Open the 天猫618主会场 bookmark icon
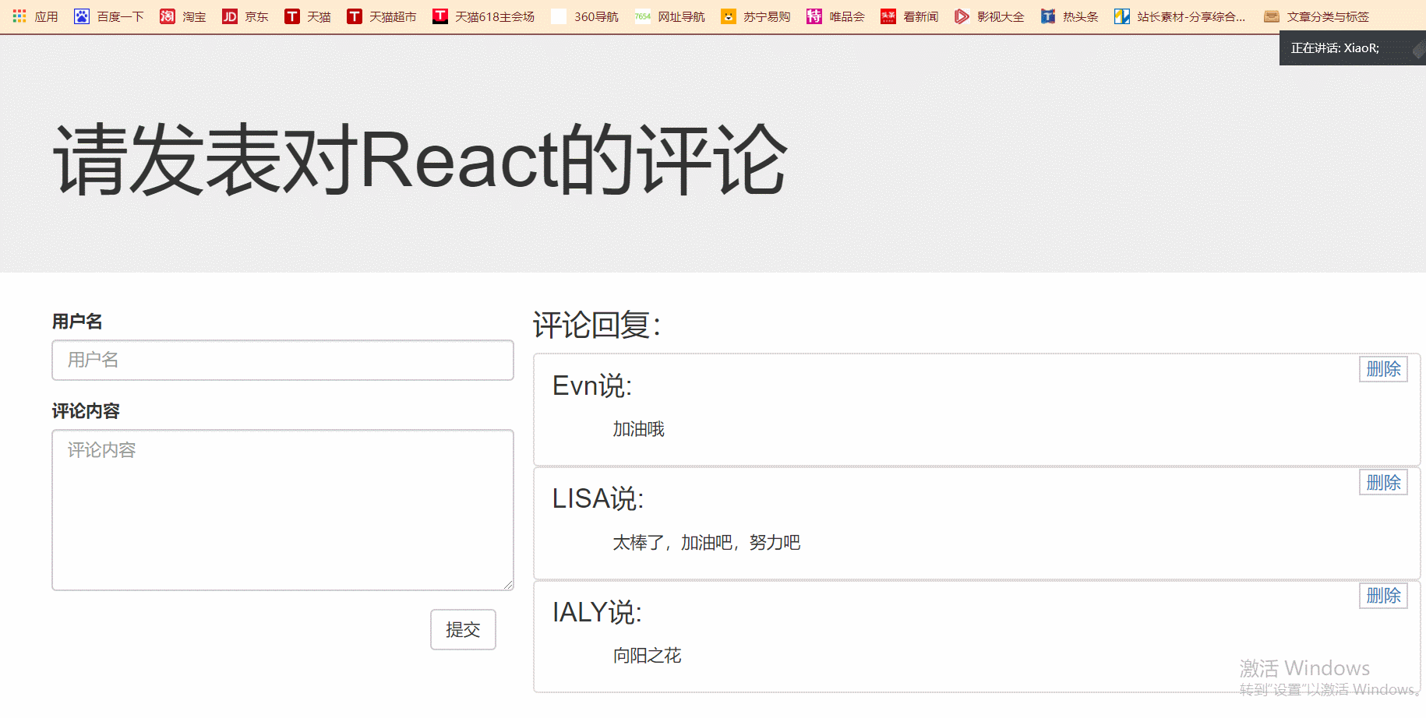Viewport: 1426px width, 718px height. (x=440, y=16)
